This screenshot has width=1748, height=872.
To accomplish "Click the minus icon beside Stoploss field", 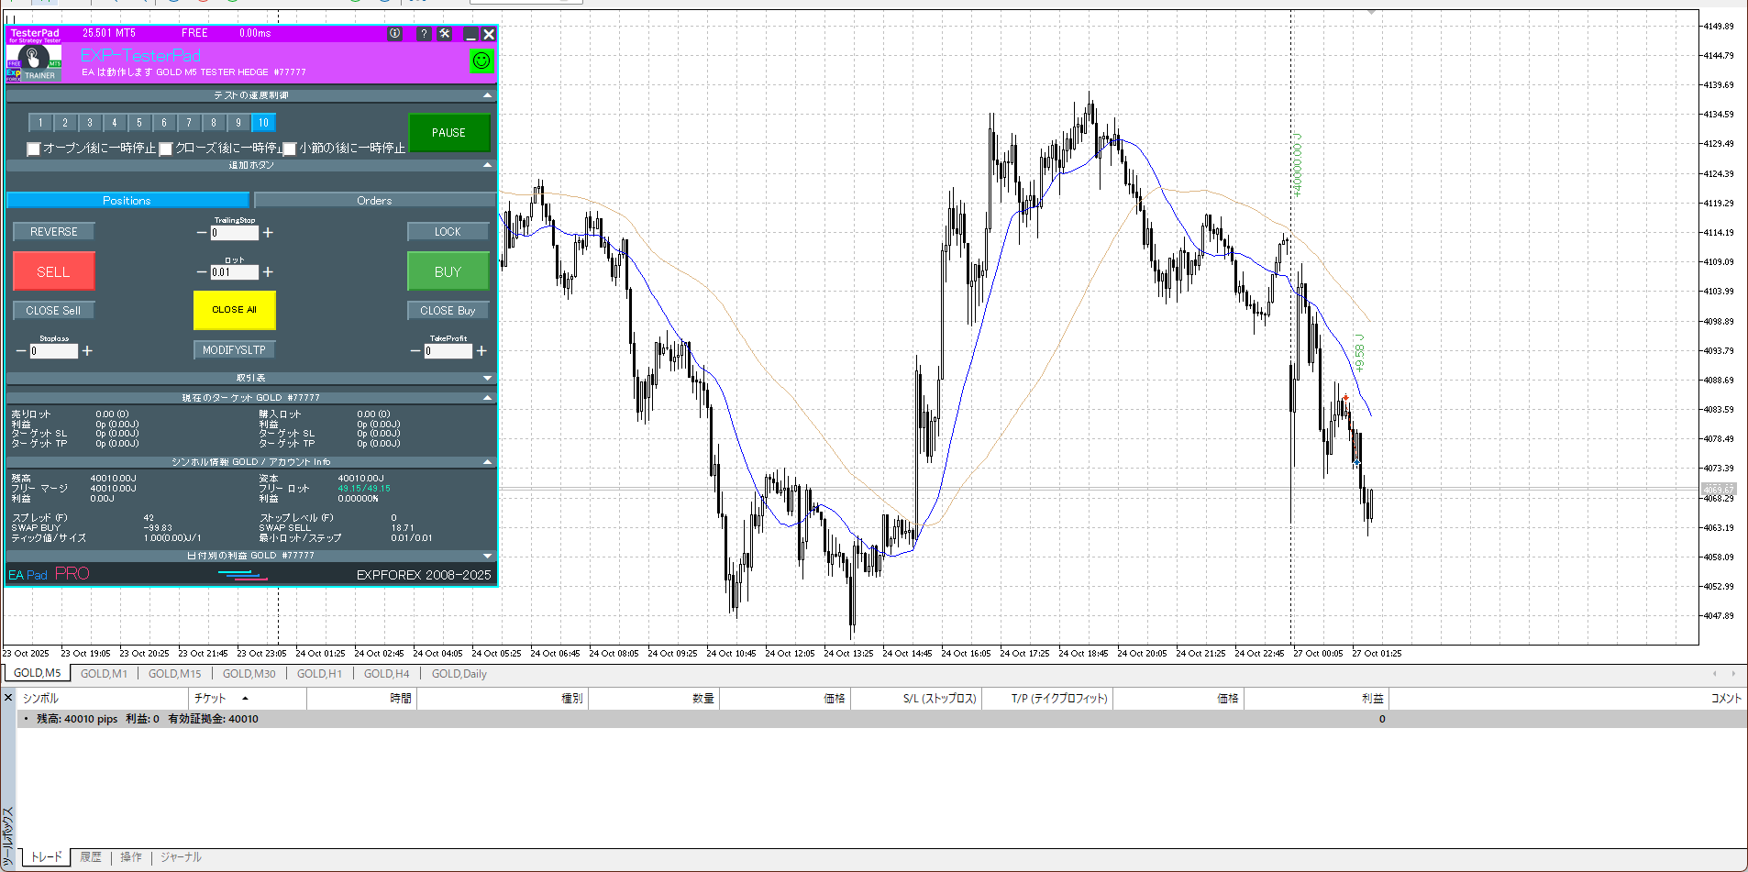I will pyautogui.click(x=21, y=351).
